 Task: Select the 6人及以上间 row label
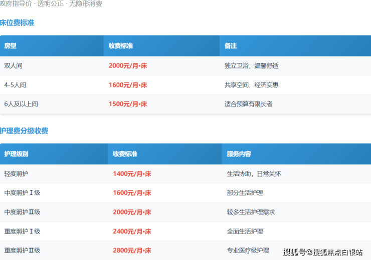[21, 104]
